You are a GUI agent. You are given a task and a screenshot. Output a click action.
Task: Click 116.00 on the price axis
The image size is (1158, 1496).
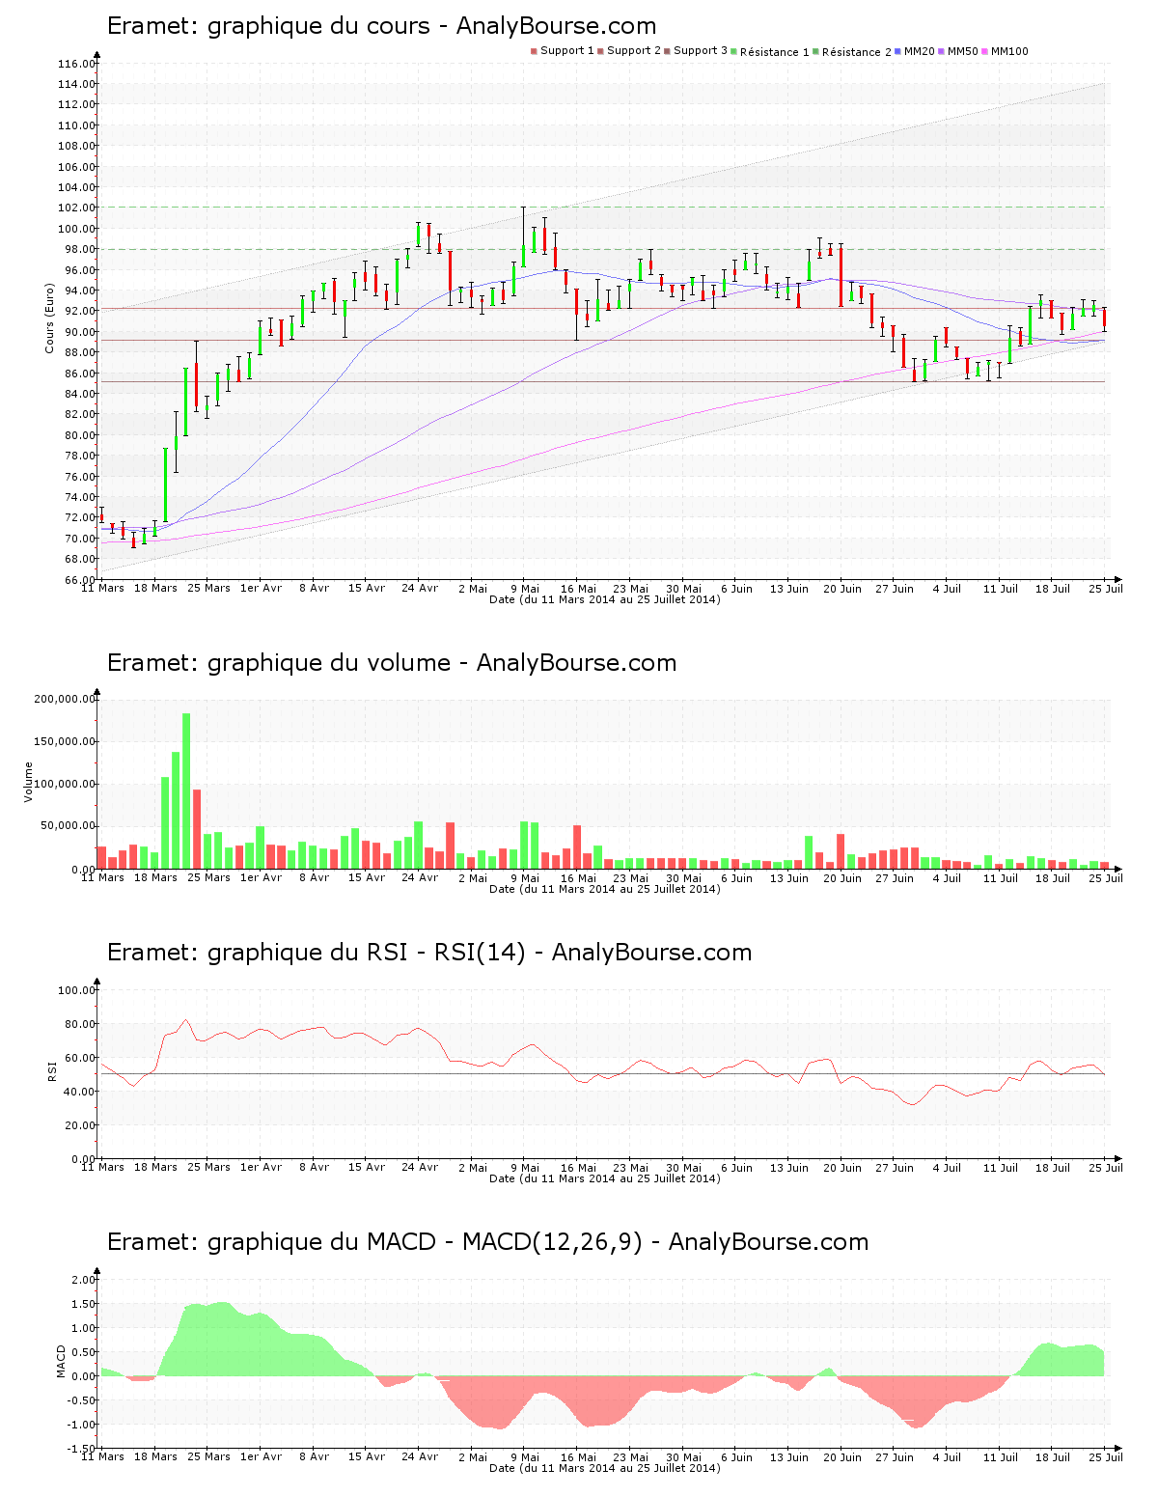(76, 64)
